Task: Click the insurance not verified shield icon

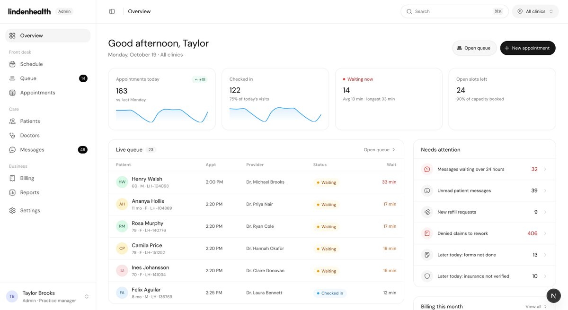Action: [x=427, y=276]
